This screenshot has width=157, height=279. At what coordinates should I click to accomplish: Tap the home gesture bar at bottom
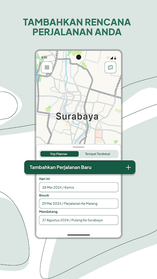click(x=78, y=235)
